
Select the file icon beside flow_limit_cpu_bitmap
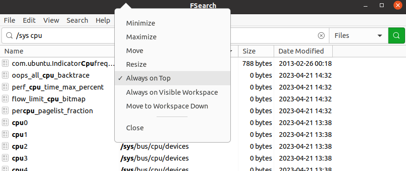tap(5, 99)
